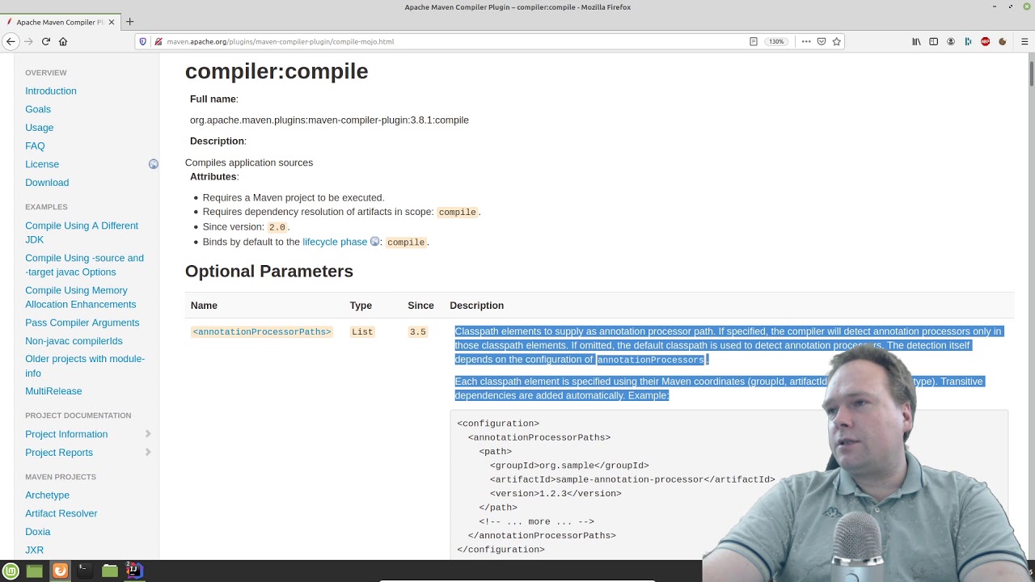Viewport: 1035px width, 582px height.
Task: Click the external link icon beside License
Action: (153, 164)
